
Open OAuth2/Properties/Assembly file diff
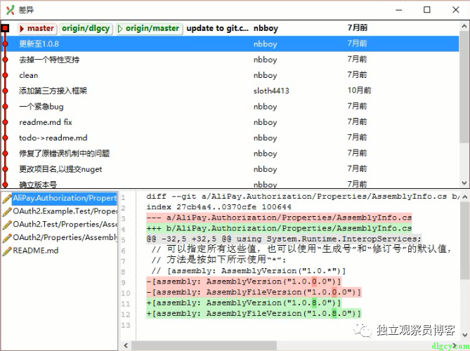tap(65, 238)
